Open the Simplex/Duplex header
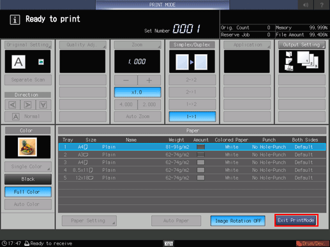 point(192,45)
